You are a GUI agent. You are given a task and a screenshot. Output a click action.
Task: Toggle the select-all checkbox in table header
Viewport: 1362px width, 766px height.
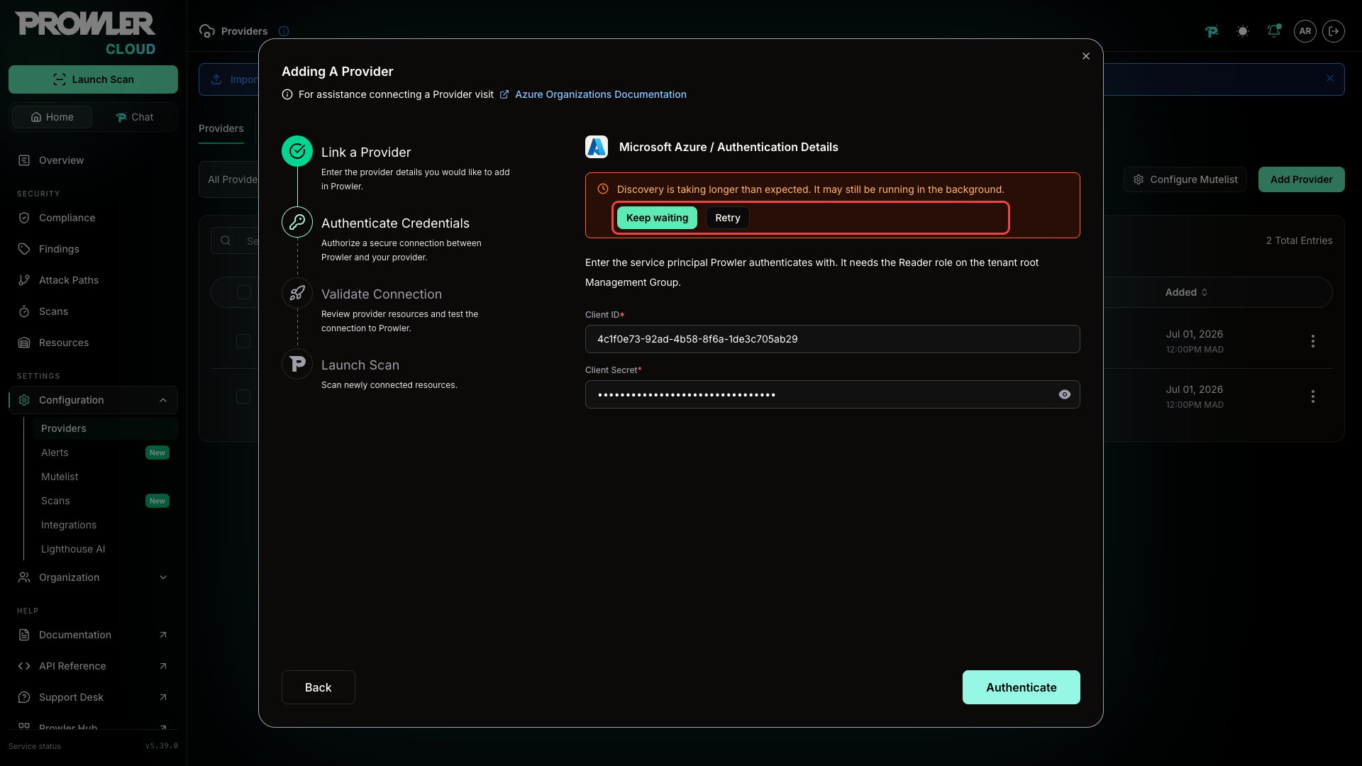tap(244, 292)
